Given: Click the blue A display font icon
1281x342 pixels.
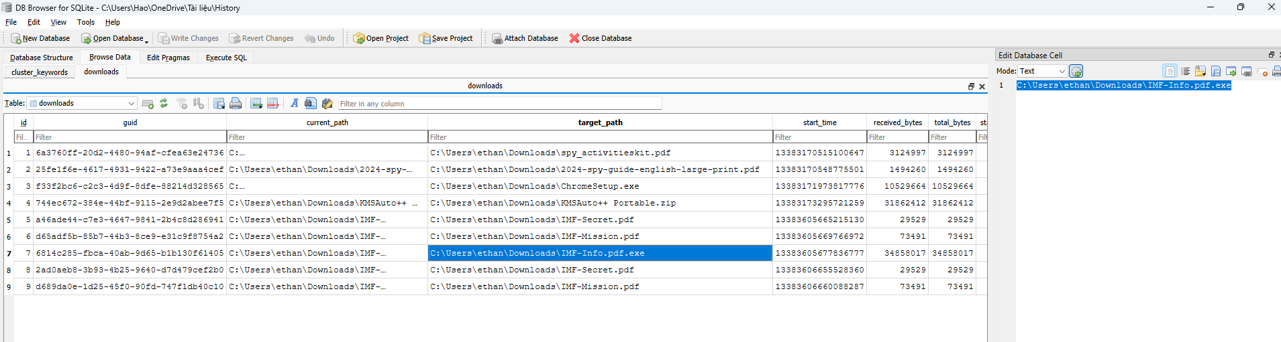Looking at the screenshot, I should click(x=294, y=103).
